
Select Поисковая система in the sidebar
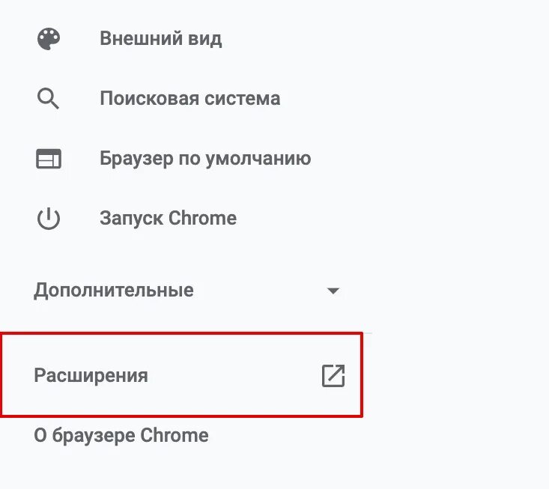[x=189, y=98]
